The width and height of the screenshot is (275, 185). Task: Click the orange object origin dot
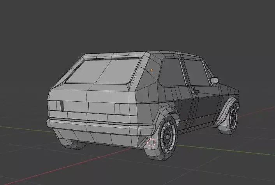pyautogui.click(x=152, y=70)
